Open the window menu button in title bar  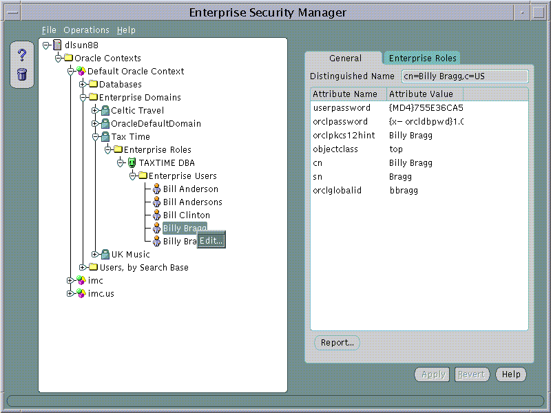[x=12, y=12]
